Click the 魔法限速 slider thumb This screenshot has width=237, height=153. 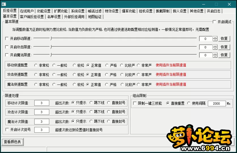pos(51,55)
